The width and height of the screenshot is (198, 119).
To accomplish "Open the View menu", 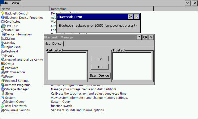I will coord(15,3).
